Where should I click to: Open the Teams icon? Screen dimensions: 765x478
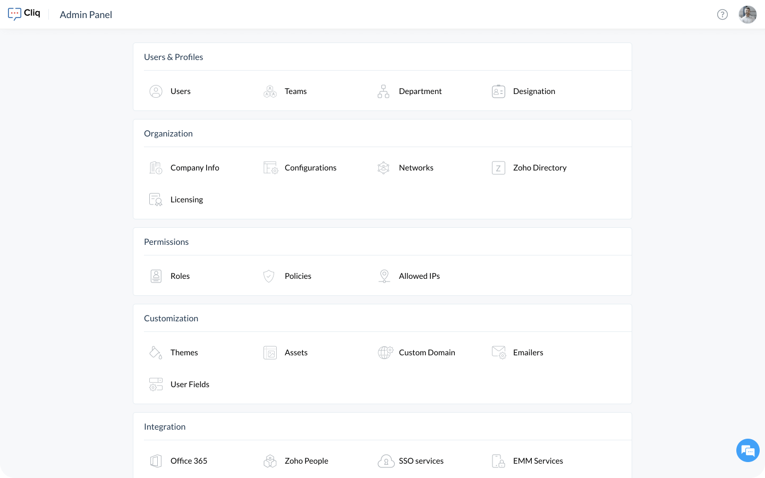pos(270,91)
